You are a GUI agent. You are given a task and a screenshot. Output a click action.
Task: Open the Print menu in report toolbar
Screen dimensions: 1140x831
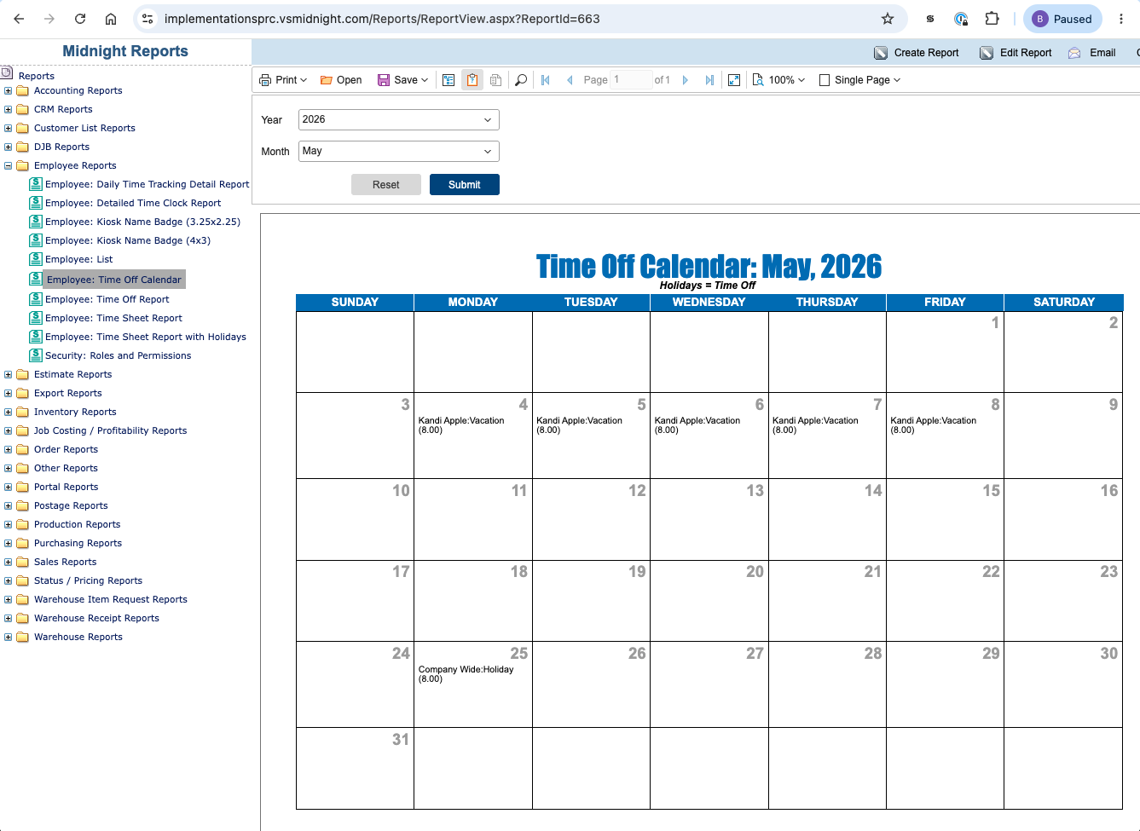coord(283,80)
